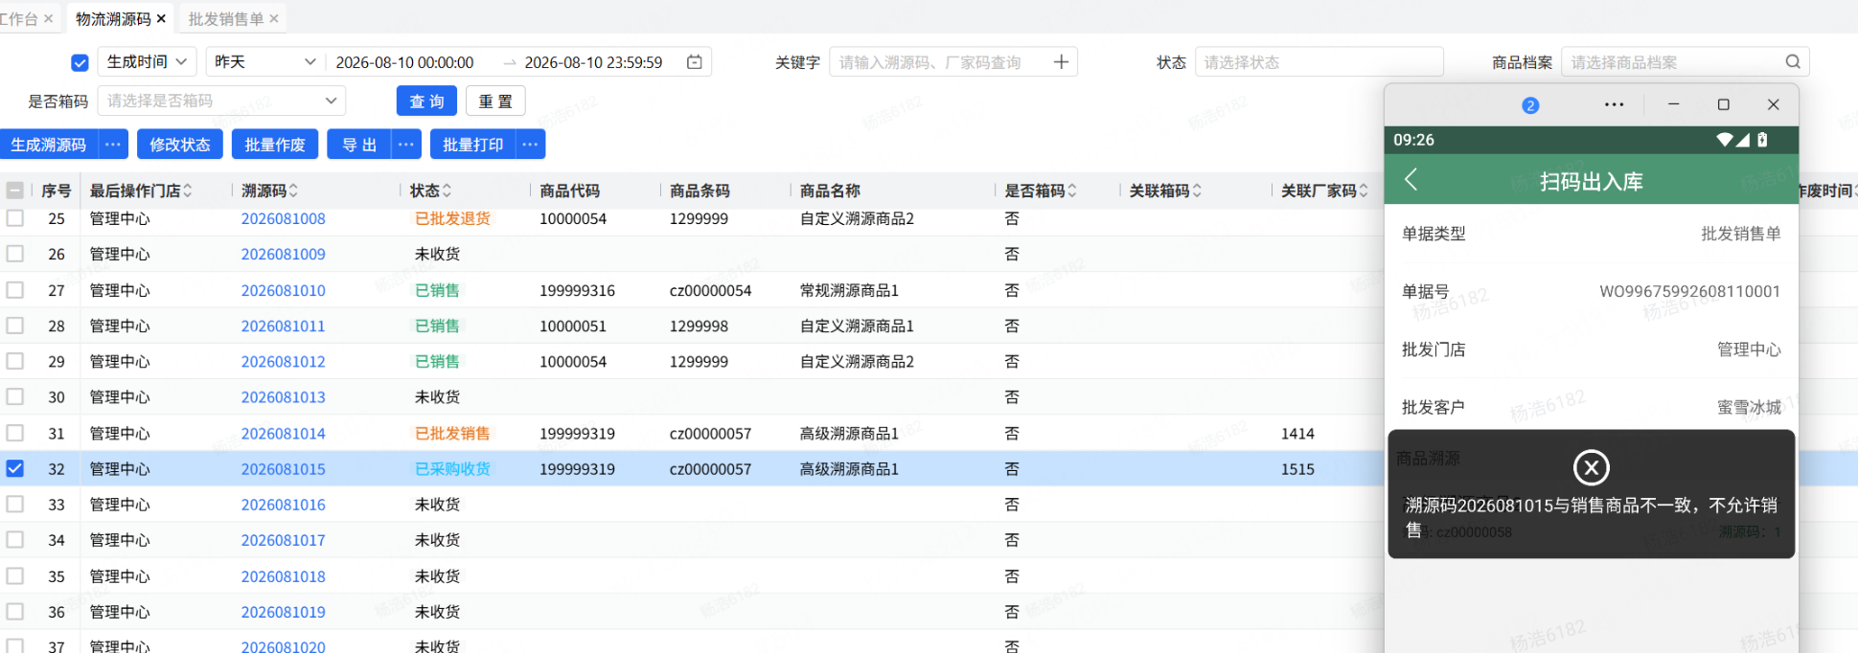Sort by 是否箱码 column
The height and width of the screenshot is (653, 1858).
tap(1071, 191)
